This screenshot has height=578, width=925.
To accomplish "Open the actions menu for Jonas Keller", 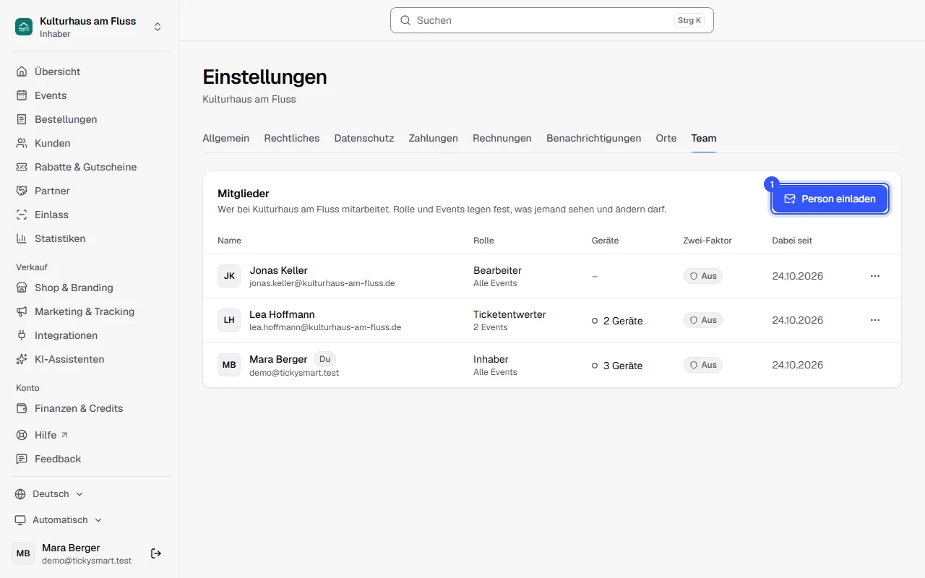I will (875, 276).
